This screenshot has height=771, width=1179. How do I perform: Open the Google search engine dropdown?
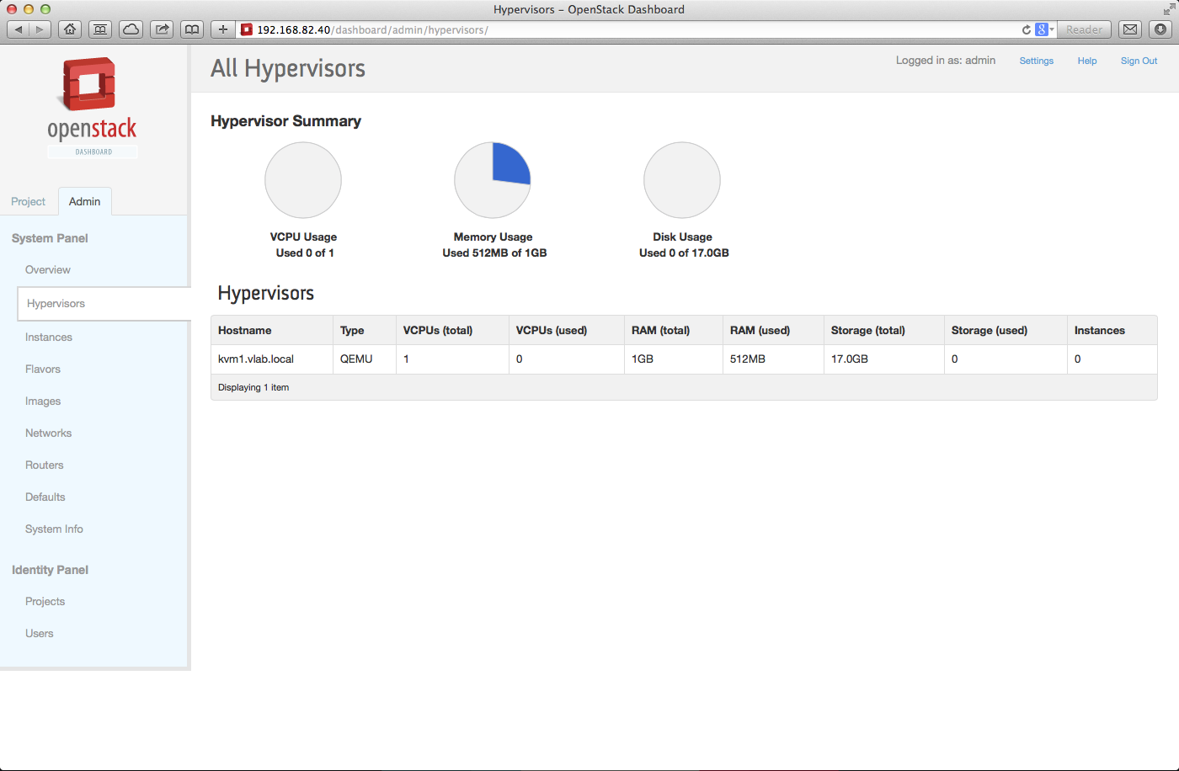1044,29
